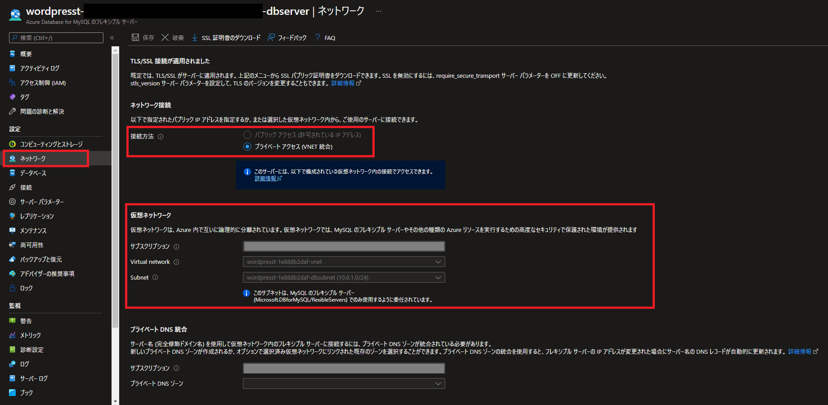Expand the プライベート DNS ゾーン dropdown
828x405 pixels.
pos(344,383)
